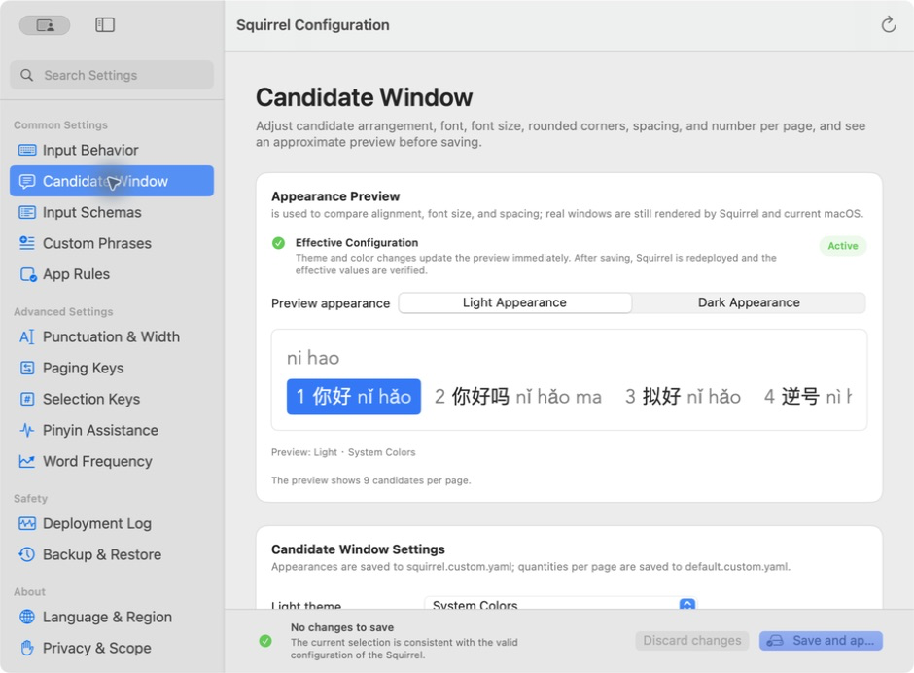The height and width of the screenshot is (673, 914).
Task: Click the Active status badge
Action: tap(843, 246)
